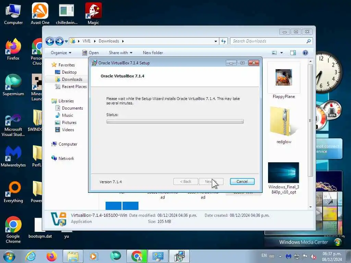Launch the Magic desktop shortcut
This screenshot has height=263, width=351.
click(93, 14)
